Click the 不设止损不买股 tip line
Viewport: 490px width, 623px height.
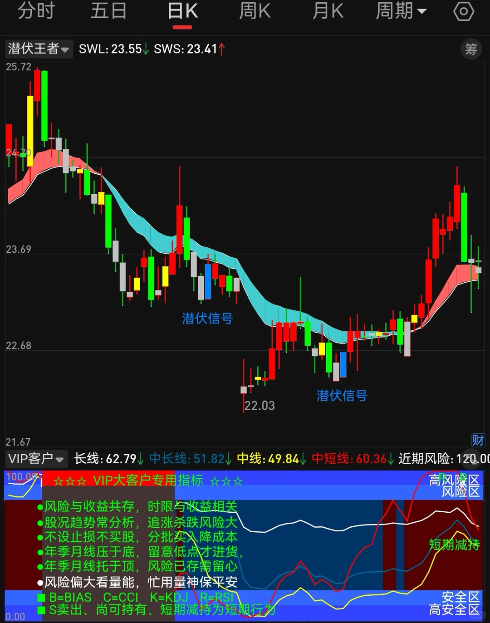click(137, 537)
